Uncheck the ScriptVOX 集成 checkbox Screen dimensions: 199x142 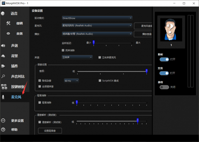pos(100,80)
